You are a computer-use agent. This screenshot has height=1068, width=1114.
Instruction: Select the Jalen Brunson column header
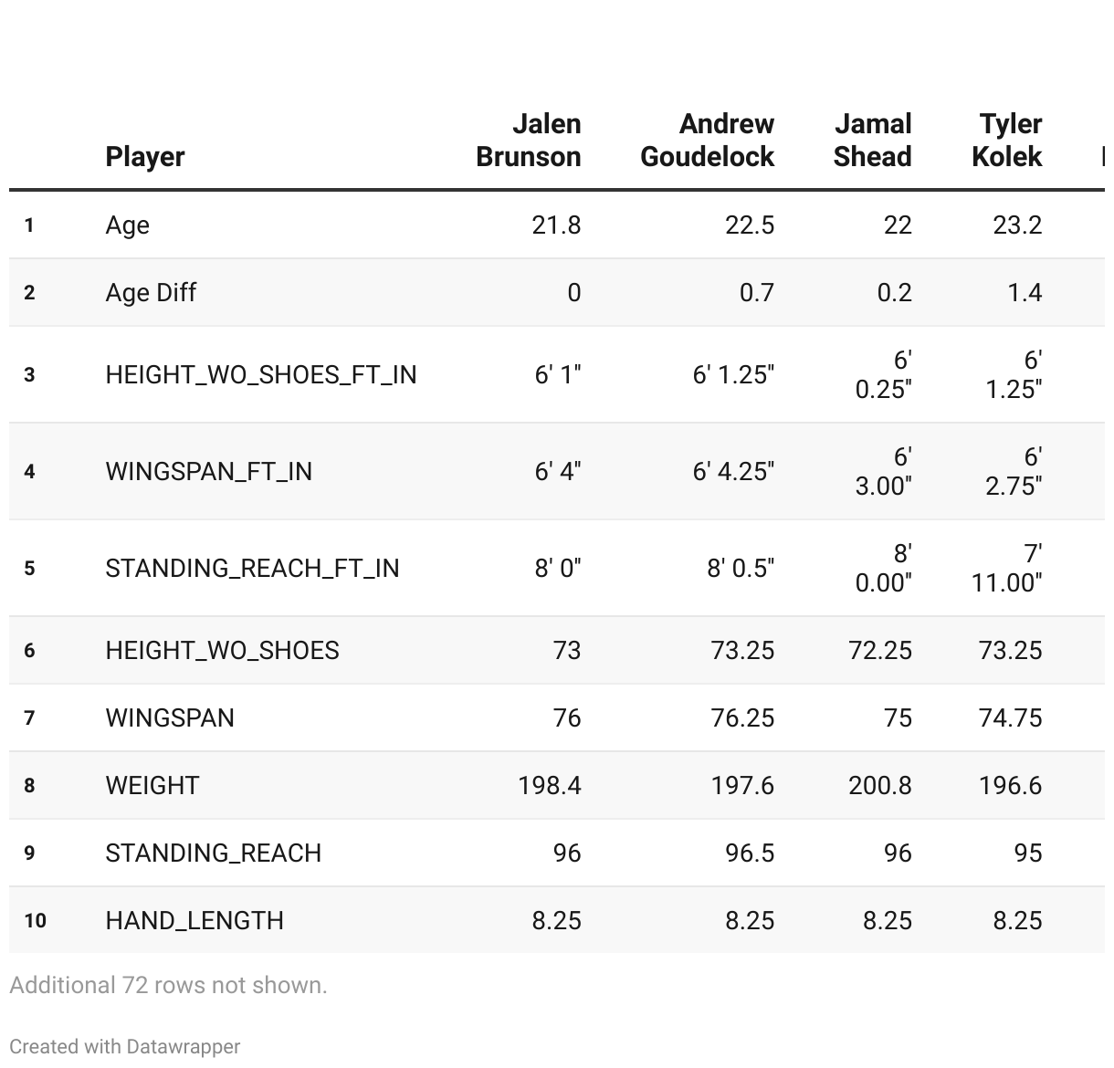click(529, 140)
